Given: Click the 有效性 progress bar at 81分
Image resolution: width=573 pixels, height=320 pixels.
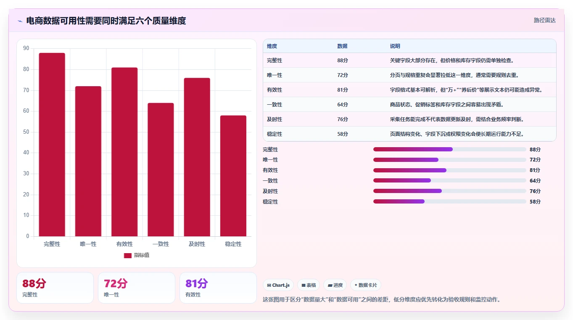Looking at the screenshot, I should (450, 170).
